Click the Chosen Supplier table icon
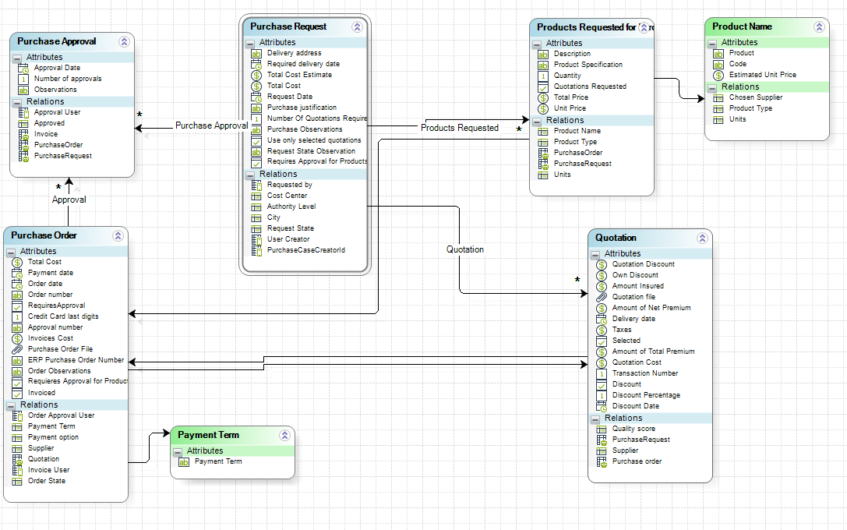847x530 pixels. coord(718,97)
